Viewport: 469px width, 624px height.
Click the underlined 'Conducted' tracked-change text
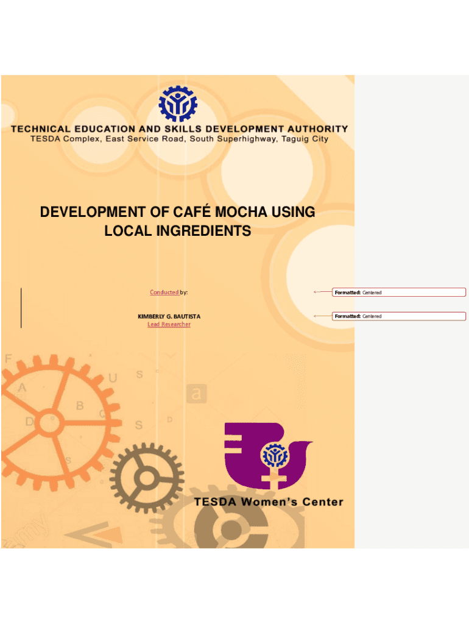(x=164, y=292)
